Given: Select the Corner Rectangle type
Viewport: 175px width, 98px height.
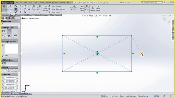Looking at the screenshot, I should pos(4,31).
